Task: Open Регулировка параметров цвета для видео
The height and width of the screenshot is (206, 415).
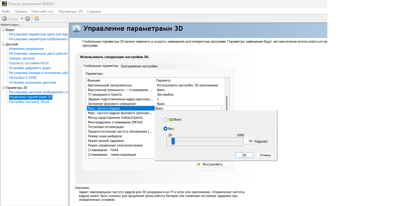Action: coord(38,34)
